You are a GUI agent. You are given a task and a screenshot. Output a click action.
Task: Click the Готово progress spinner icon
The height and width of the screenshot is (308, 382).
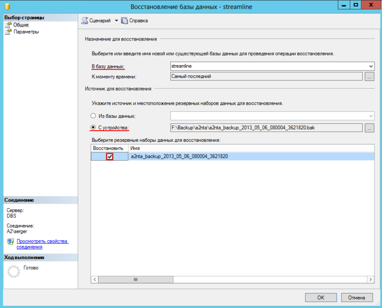pyautogui.click(x=14, y=271)
